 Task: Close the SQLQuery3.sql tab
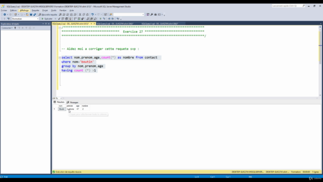94,24
